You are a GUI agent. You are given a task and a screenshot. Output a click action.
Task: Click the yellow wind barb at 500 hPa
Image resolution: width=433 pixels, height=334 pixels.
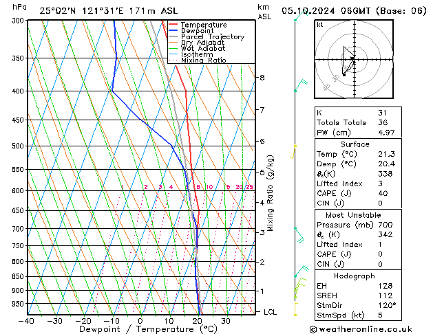(x=293, y=152)
